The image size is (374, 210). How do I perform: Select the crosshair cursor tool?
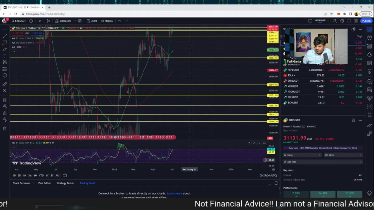(5, 29)
